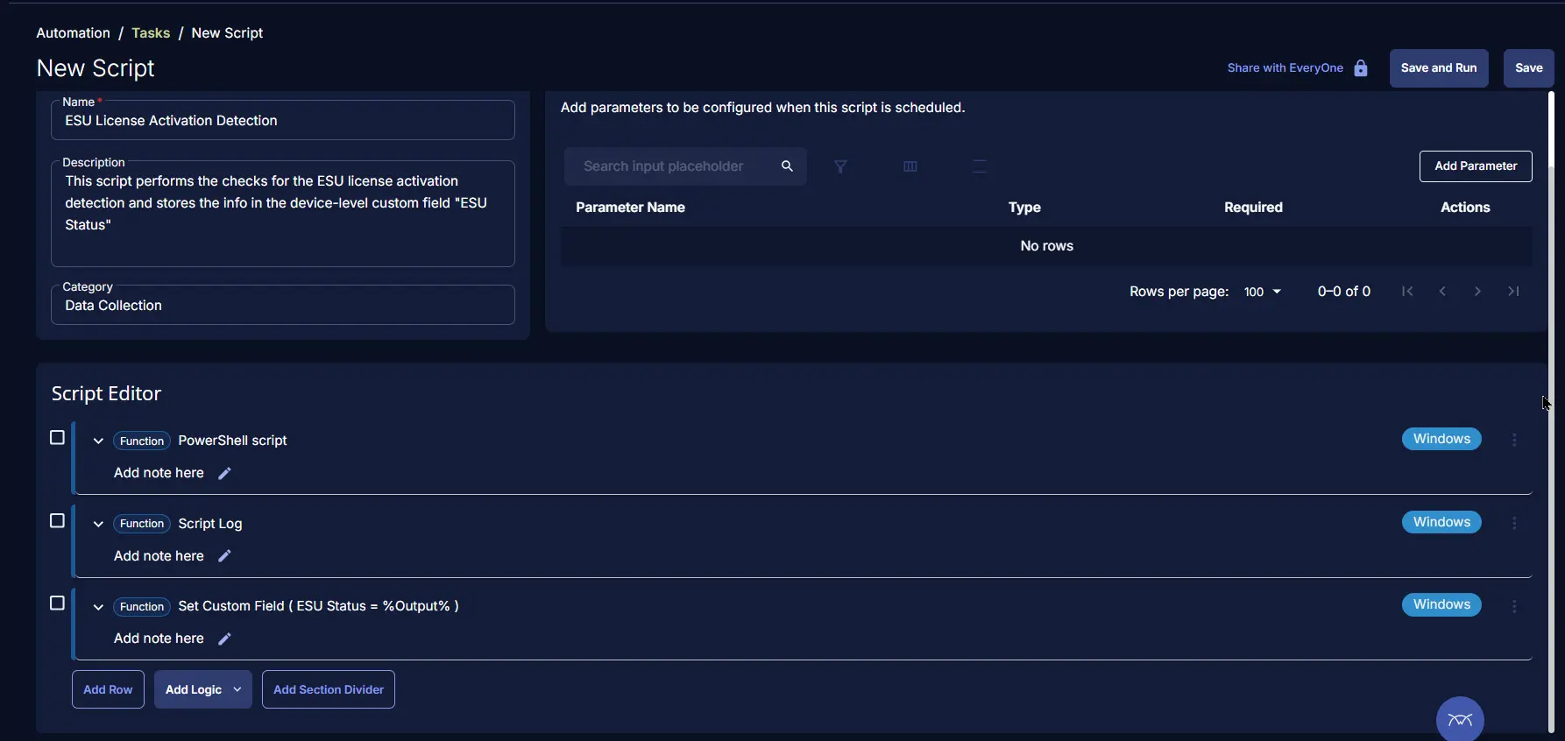This screenshot has height=741, width=1565.
Task: Edit note pencil for Script Log row
Action: (224, 556)
